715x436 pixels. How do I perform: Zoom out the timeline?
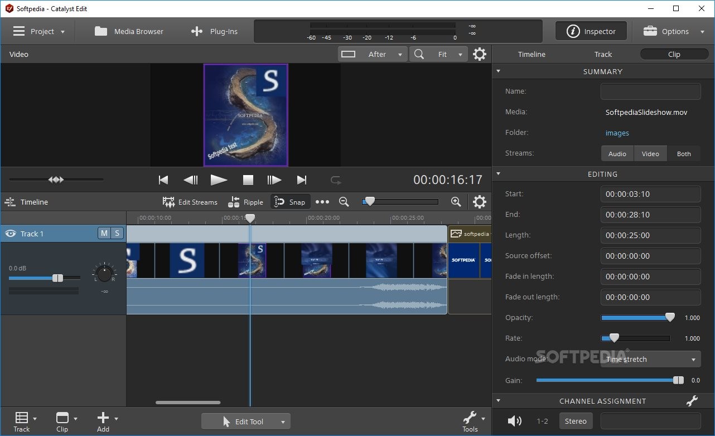point(344,202)
